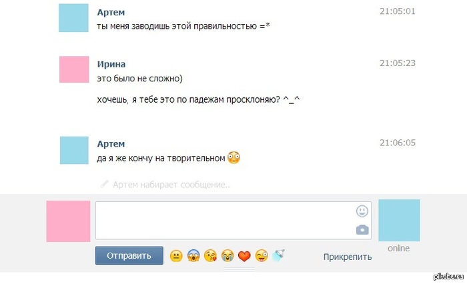This screenshot has height=284, width=467.
Task: Click the large blue avatar above online
Action: 399,221
